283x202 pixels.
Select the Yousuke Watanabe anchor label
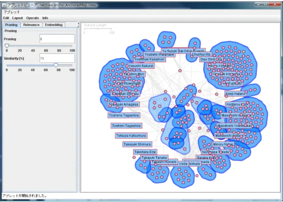pyautogui.click(x=159, y=54)
